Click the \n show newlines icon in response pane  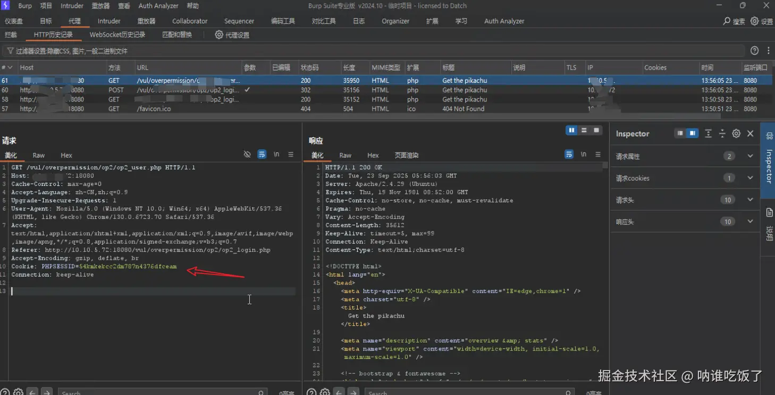click(x=584, y=154)
